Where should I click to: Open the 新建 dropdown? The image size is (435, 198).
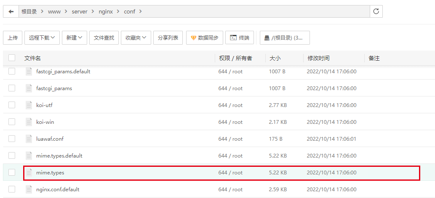[75, 38]
